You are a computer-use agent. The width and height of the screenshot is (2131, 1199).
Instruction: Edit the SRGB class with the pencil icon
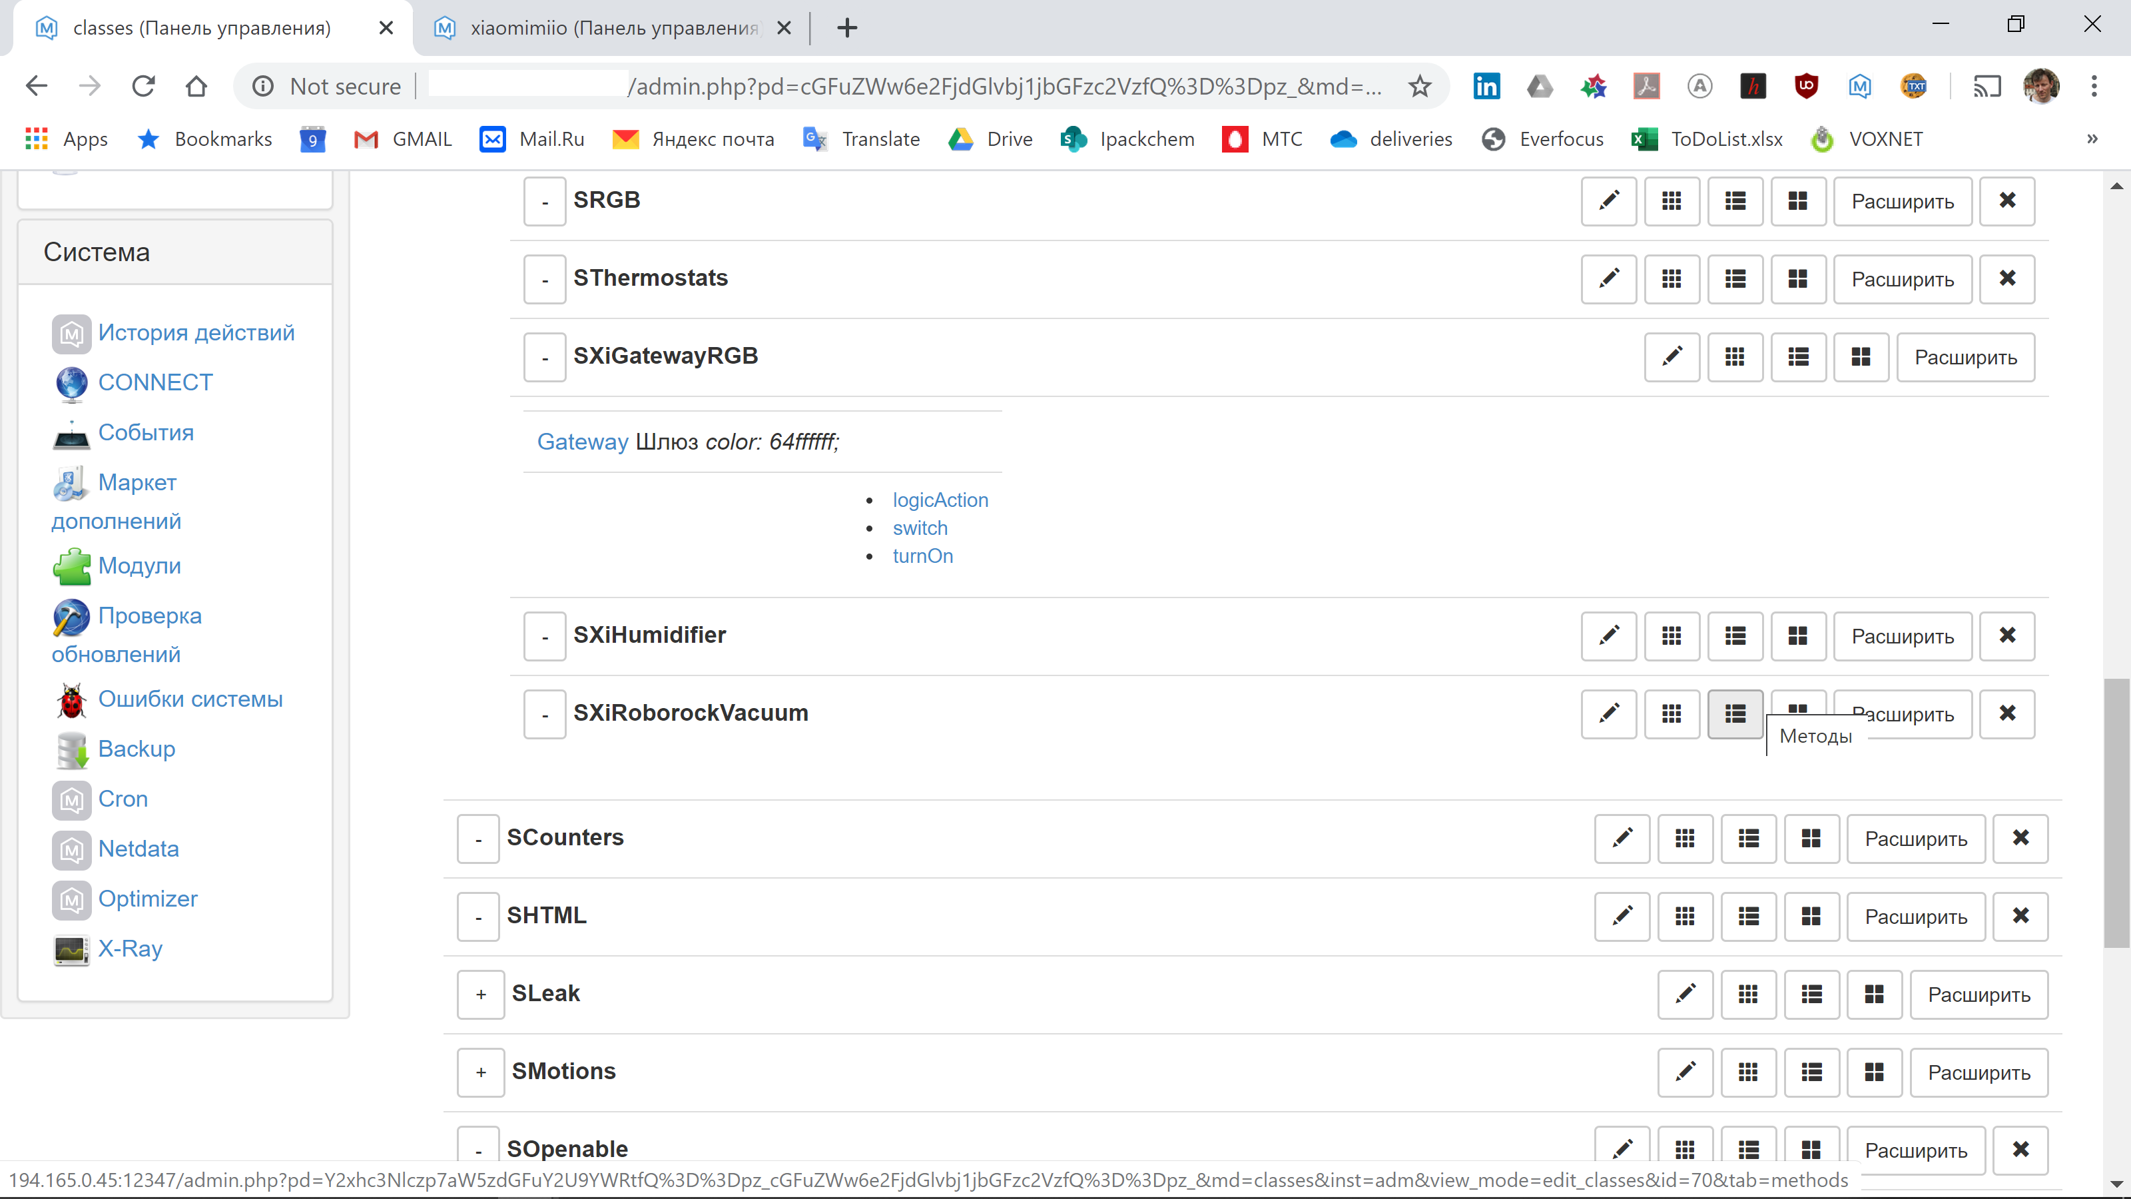click(1608, 201)
